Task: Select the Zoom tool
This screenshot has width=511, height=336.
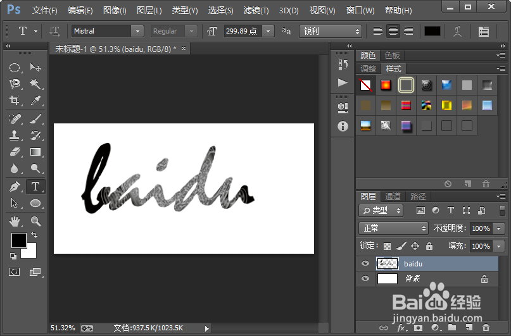Action: pos(35,221)
